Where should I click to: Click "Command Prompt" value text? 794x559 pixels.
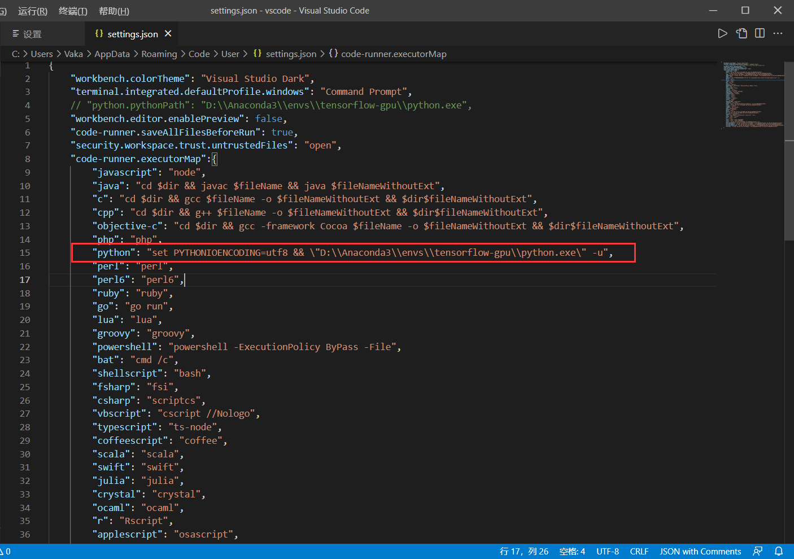coord(364,91)
